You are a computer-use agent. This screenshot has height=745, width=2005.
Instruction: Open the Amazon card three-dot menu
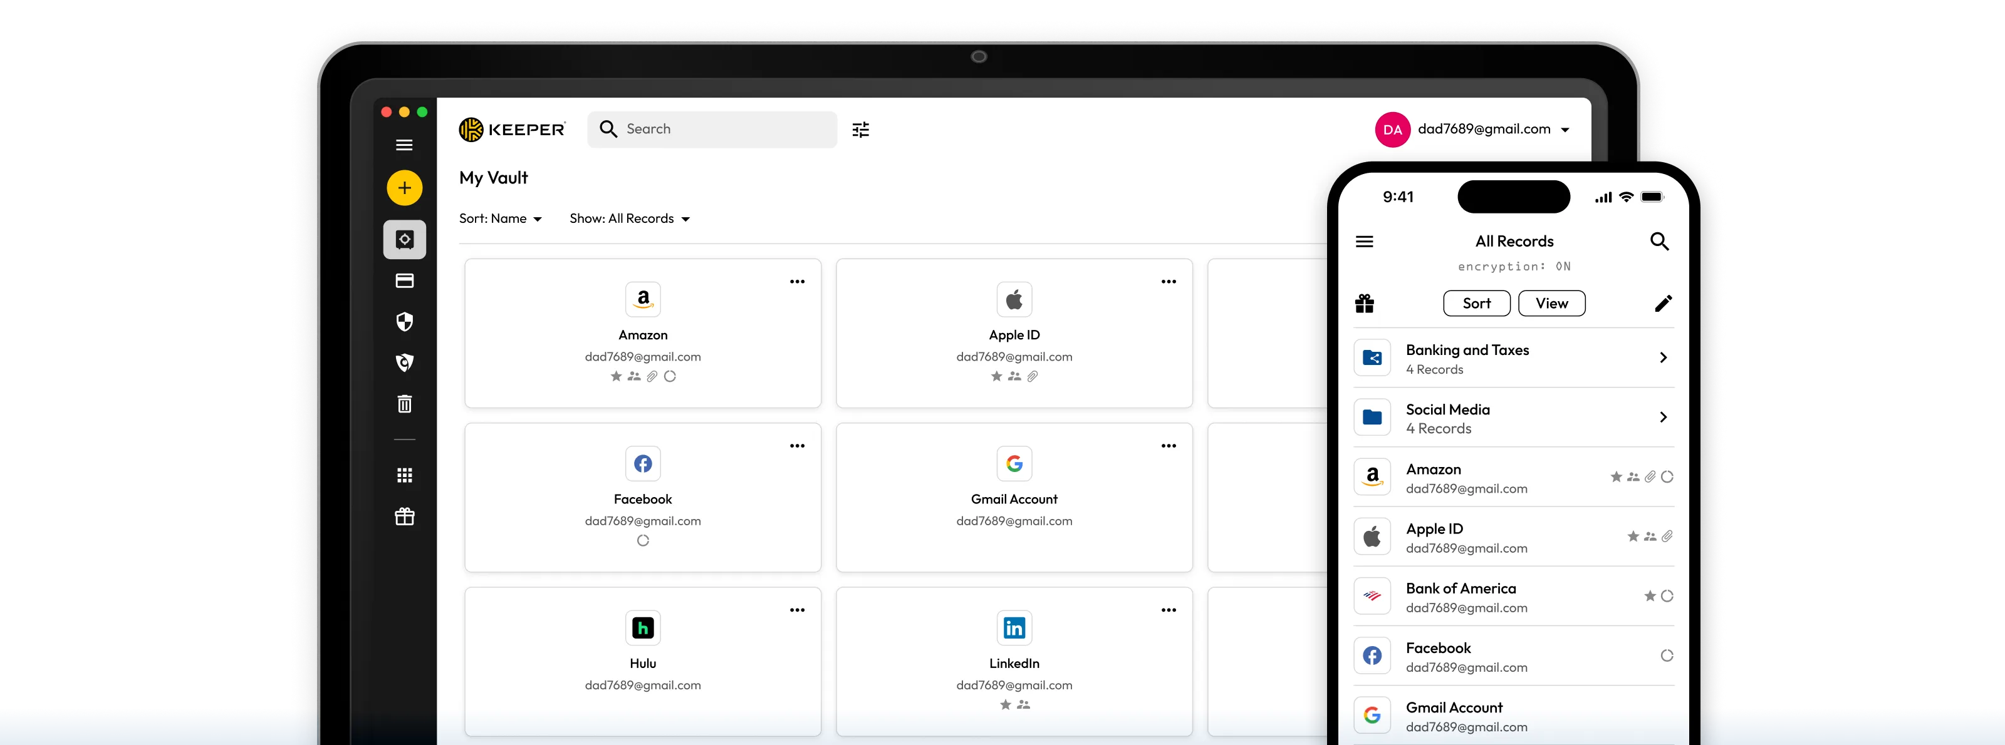coord(797,282)
